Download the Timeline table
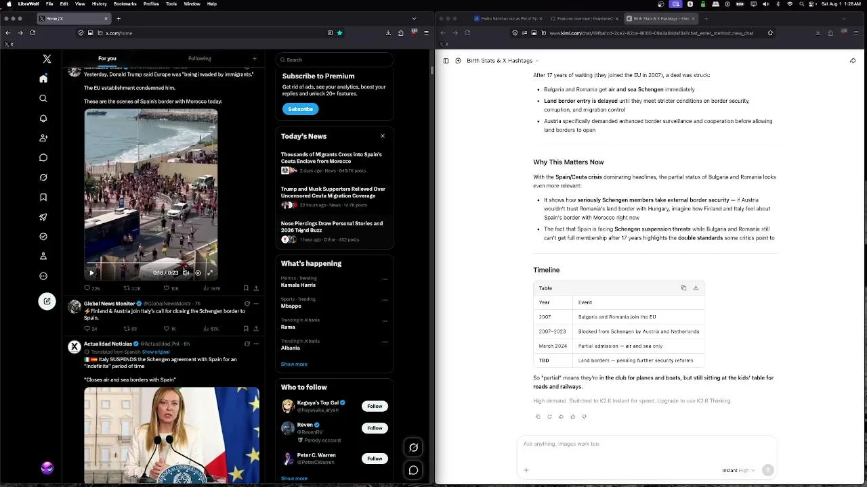The image size is (867, 487). (x=696, y=288)
